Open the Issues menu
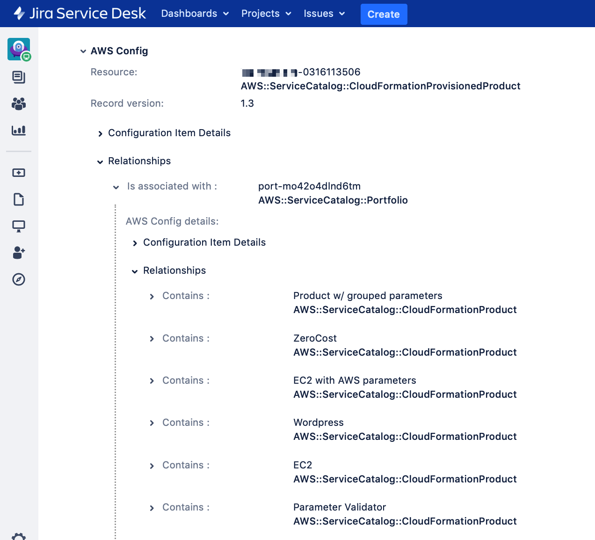Viewport: 595px width, 540px height. [324, 14]
